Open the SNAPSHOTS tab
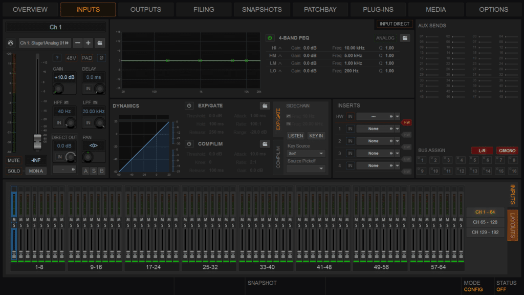 261,9
